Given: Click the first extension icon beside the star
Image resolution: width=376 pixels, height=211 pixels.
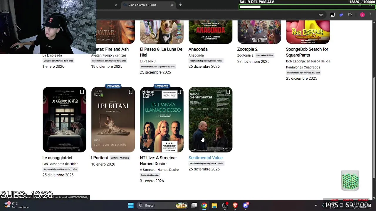Looking at the screenshot, I should 333,15.
